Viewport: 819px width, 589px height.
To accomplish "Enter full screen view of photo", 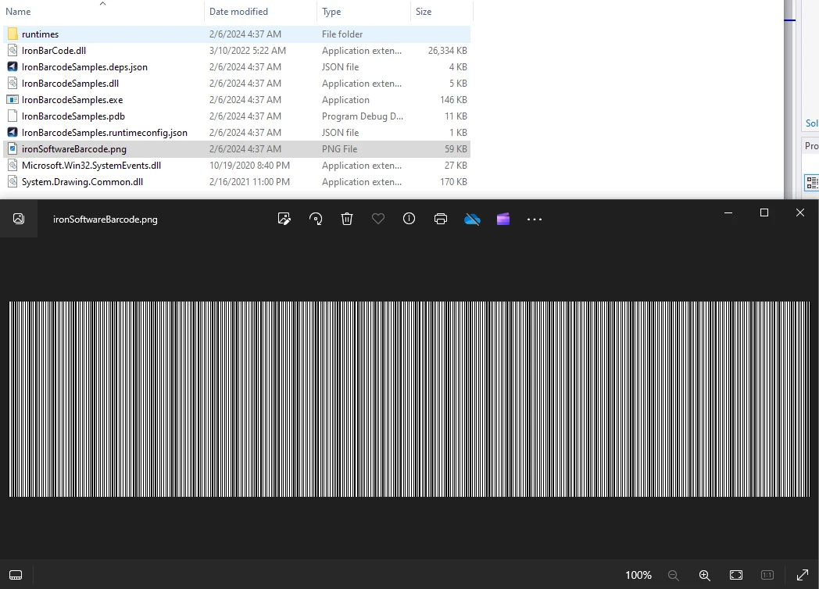I will coord(802,575).
